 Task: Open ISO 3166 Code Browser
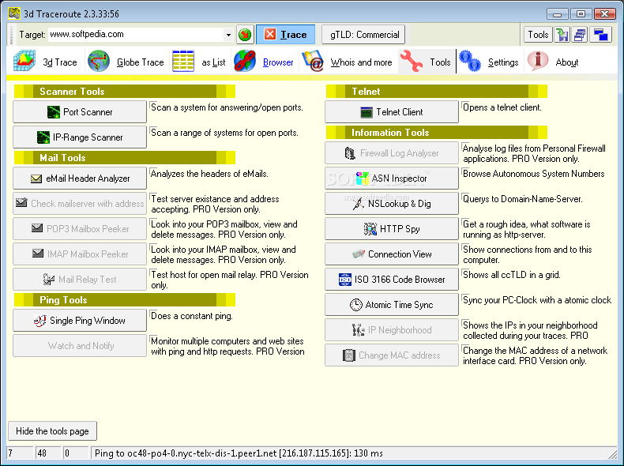point(392,280)
